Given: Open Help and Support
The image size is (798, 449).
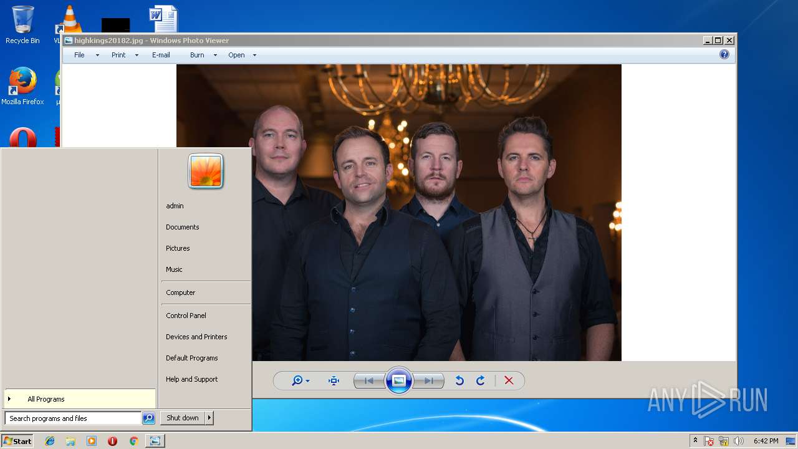Looking at the screenshot, I should 192,379.
